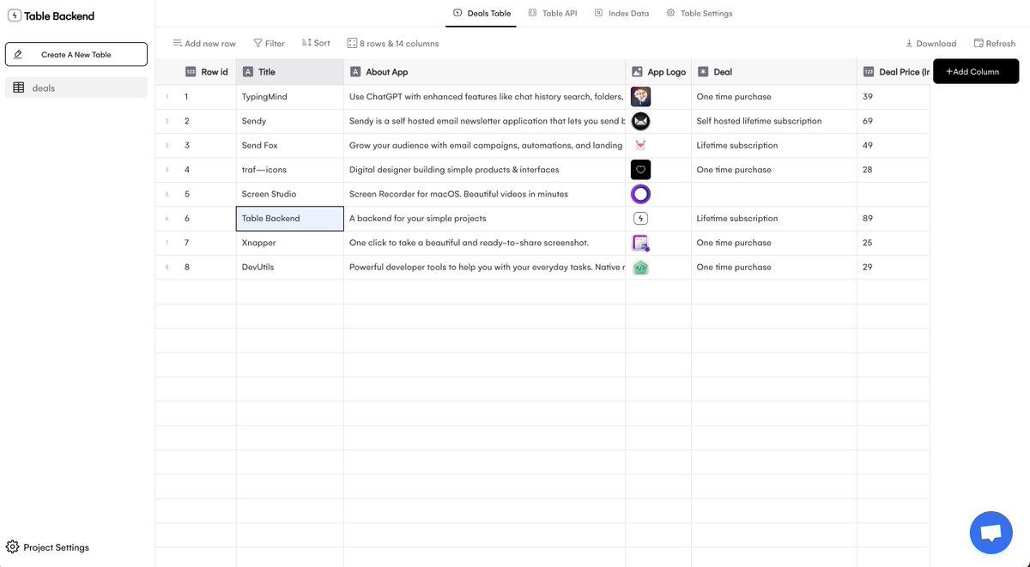Click the empty Deal cell for Screen Studio
The width and height of the screenshot is (1030, 567).
coord(774,194)
